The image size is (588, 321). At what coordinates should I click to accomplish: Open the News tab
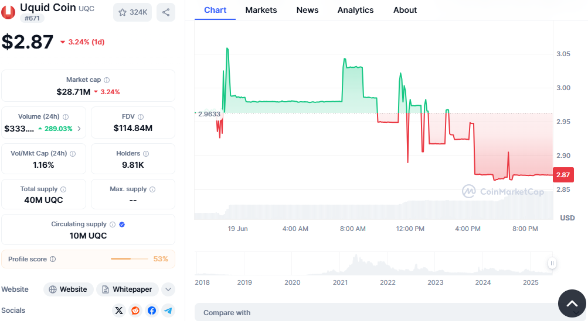pos(308,10)
